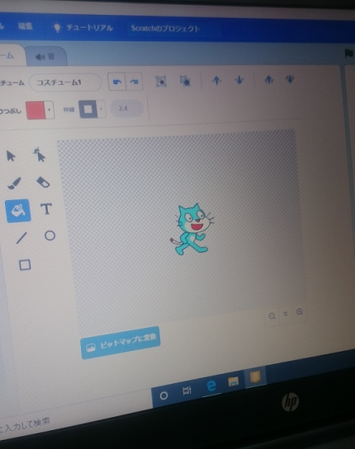Image resolution: width=355 pixels, height=449 pixels.
Task: Select the Circle tool
Action: point(50,236)
